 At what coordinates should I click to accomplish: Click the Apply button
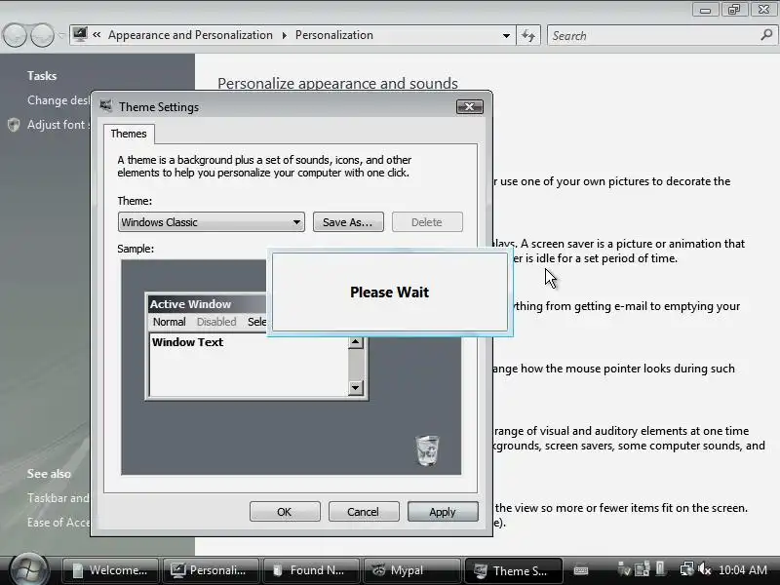coord(443,511)
